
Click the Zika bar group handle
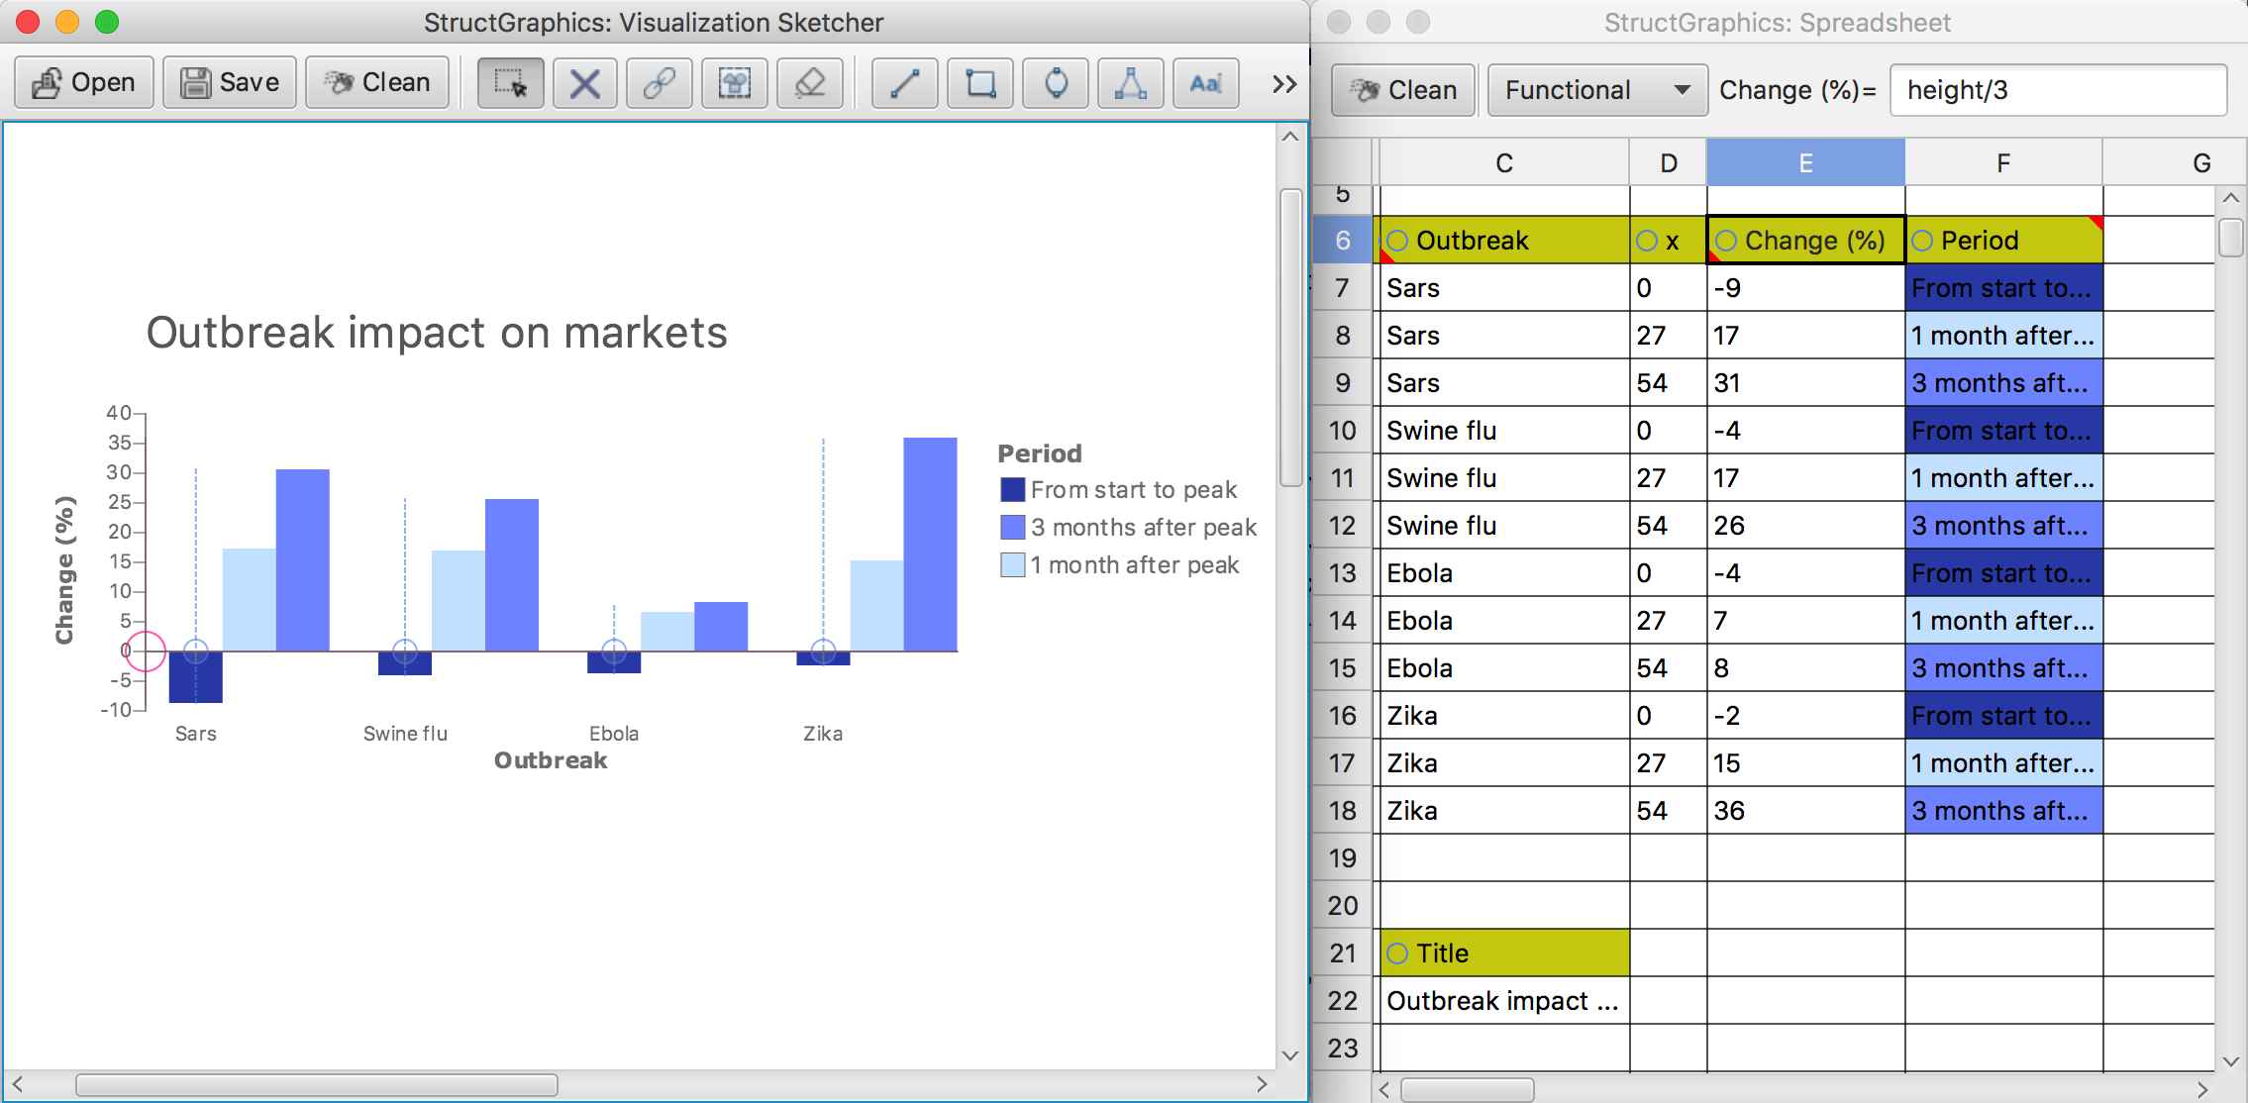click(x=823, y=652)
